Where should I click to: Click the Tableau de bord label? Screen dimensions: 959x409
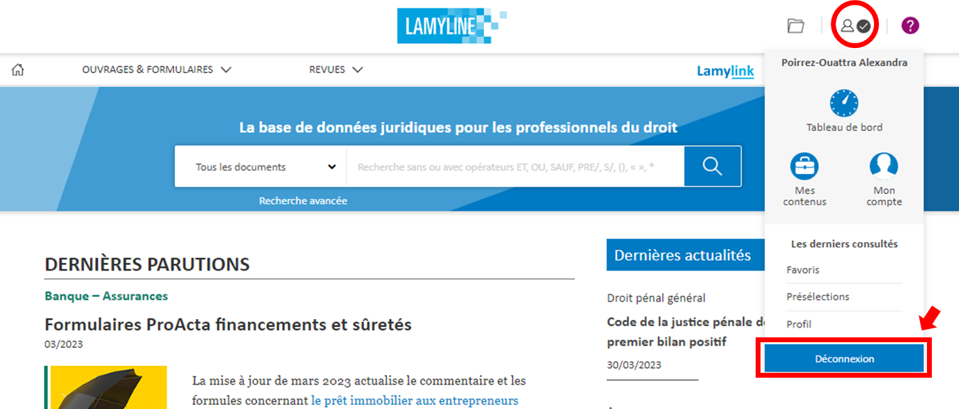click(x=844, y=127)
